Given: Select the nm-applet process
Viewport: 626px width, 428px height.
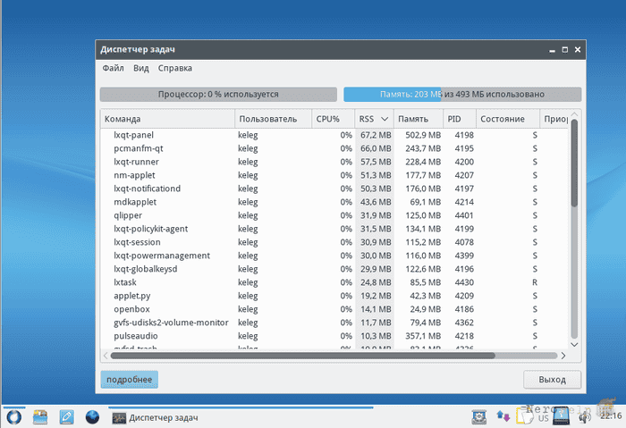Looking at the screenshot, I should (334, 175).
